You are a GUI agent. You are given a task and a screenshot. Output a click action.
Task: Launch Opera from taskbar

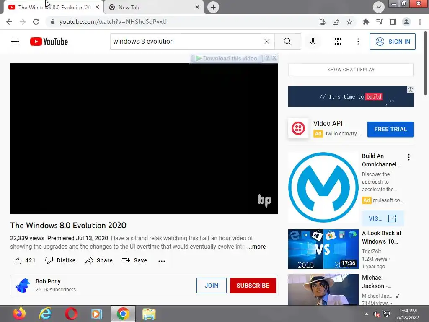pyautogui.click(x=71, y=314)
